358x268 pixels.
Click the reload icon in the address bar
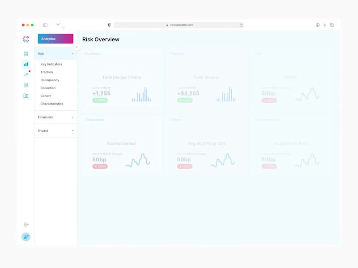click(241, 25)
